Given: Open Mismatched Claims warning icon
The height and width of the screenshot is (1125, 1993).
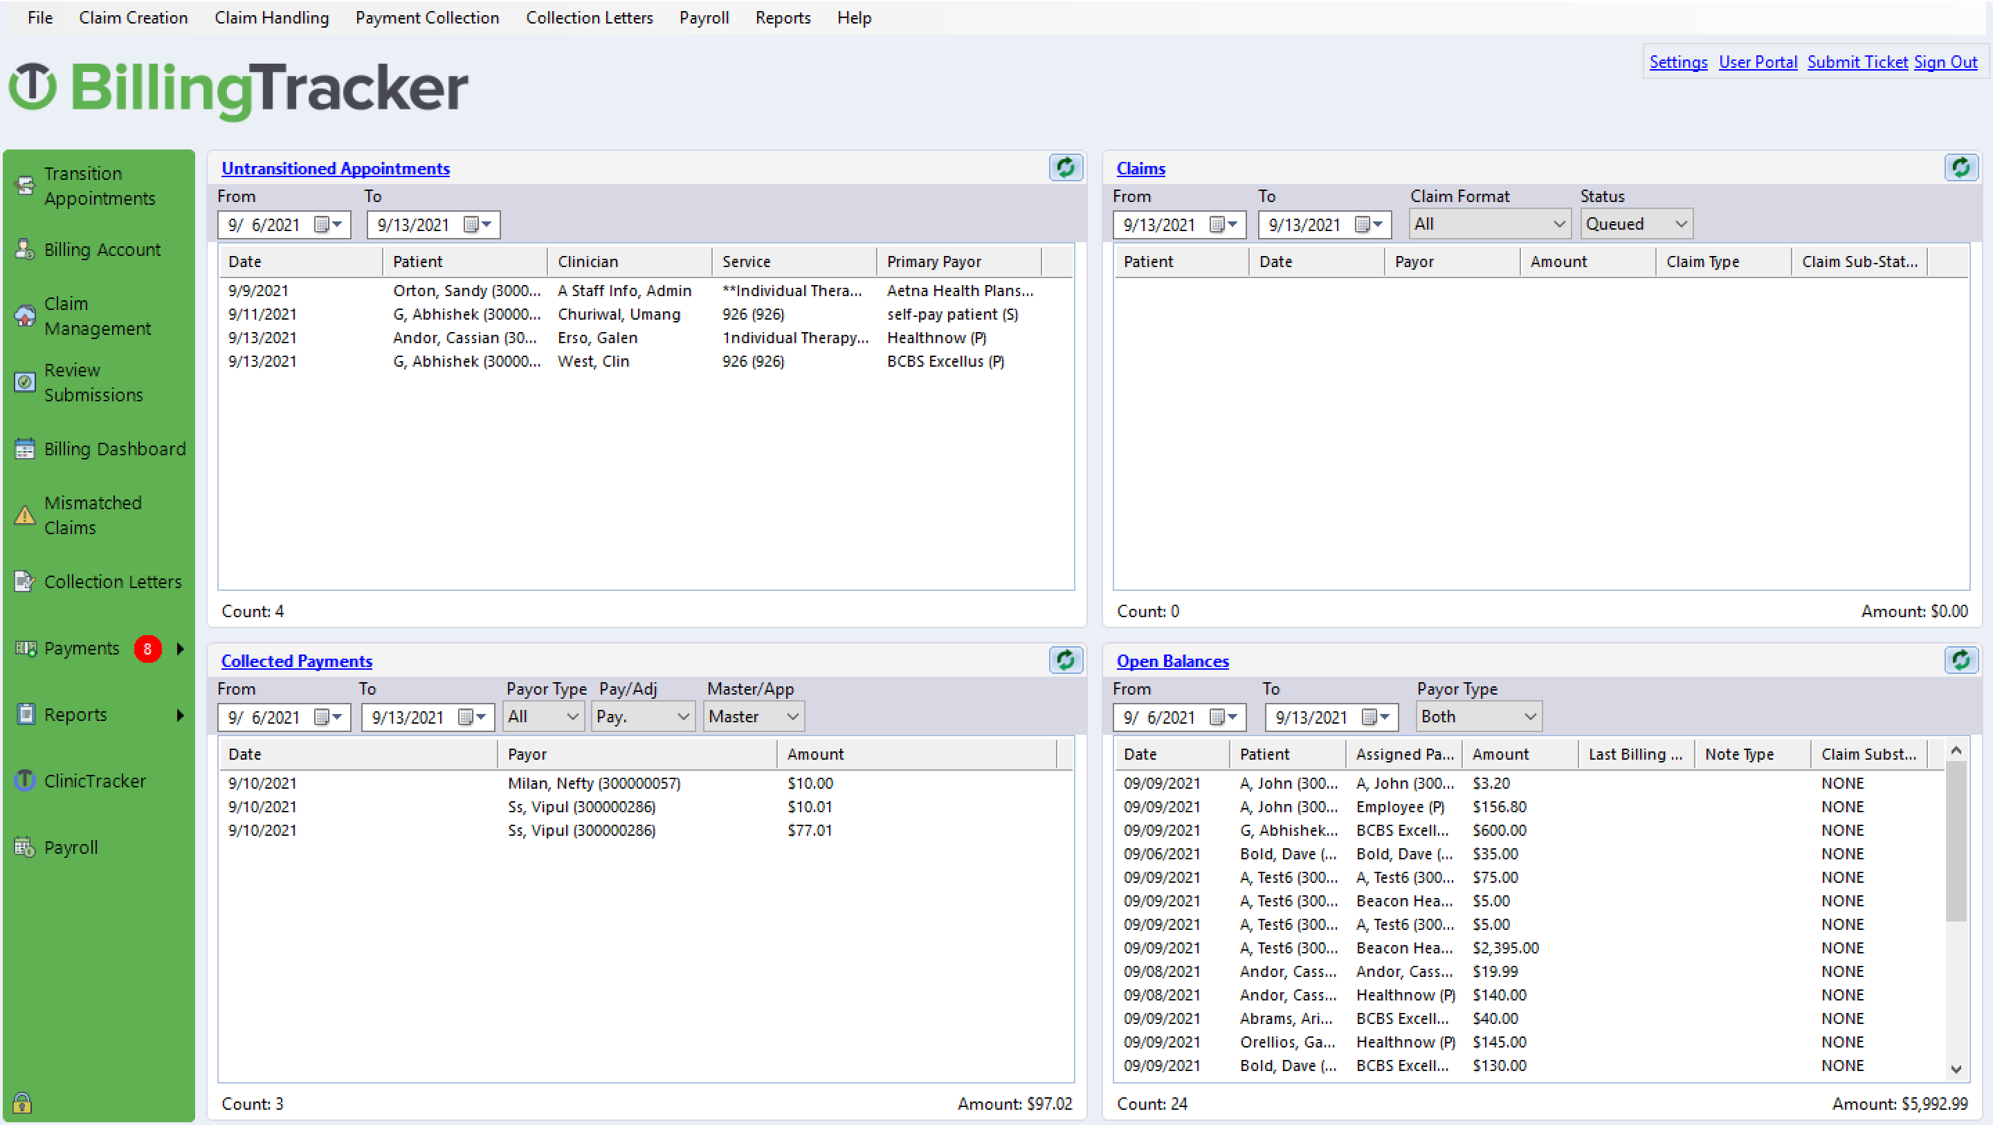Looking at the screenshot, I should tap(25, 515).
